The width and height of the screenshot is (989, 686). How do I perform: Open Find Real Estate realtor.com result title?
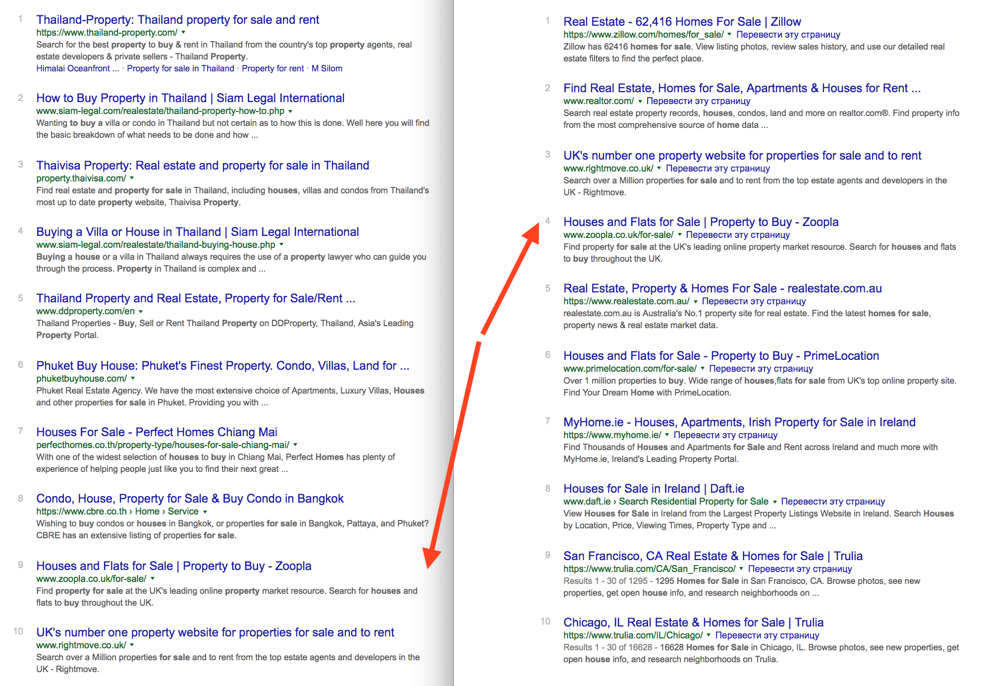click(742, 88)
